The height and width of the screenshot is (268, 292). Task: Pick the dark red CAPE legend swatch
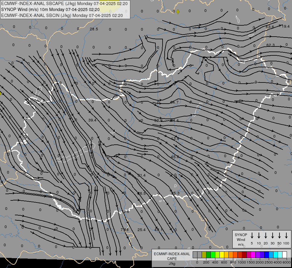point(244,255)
